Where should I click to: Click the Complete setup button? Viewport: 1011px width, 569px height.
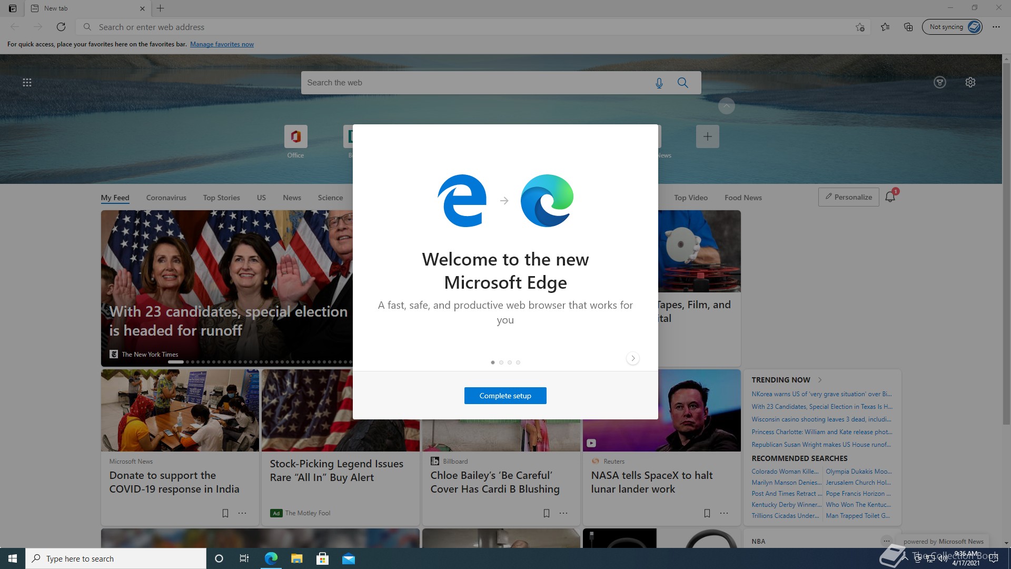[x=505, y=396]
